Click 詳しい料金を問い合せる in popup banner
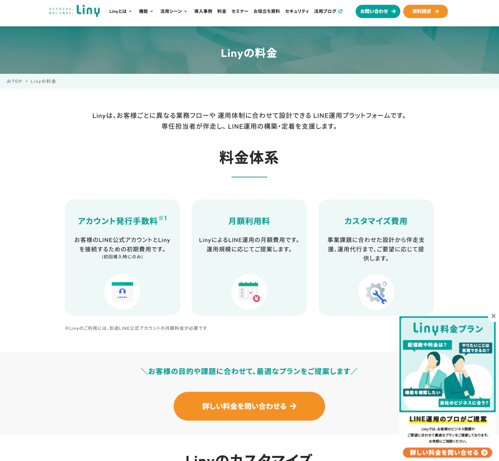 pyautogui.click(x=447, y=452)
